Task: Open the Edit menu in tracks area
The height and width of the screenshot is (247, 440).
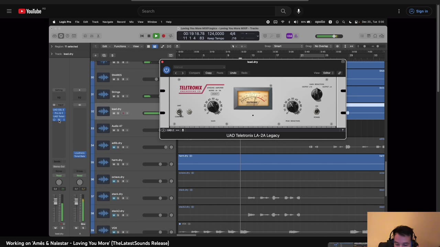Action: [x=106, y=46]
